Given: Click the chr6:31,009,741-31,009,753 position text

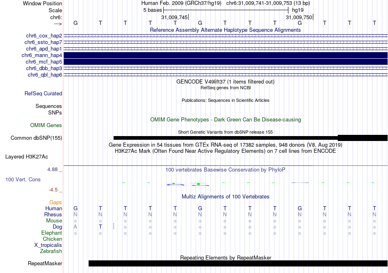Looking at the screenshot, I should tap(259, 3).
